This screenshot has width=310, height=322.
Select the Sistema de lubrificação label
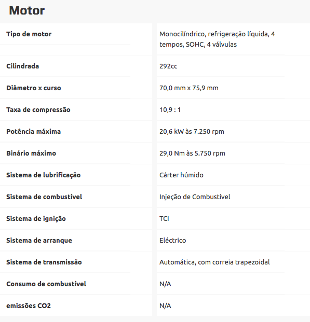pos(44,175)
